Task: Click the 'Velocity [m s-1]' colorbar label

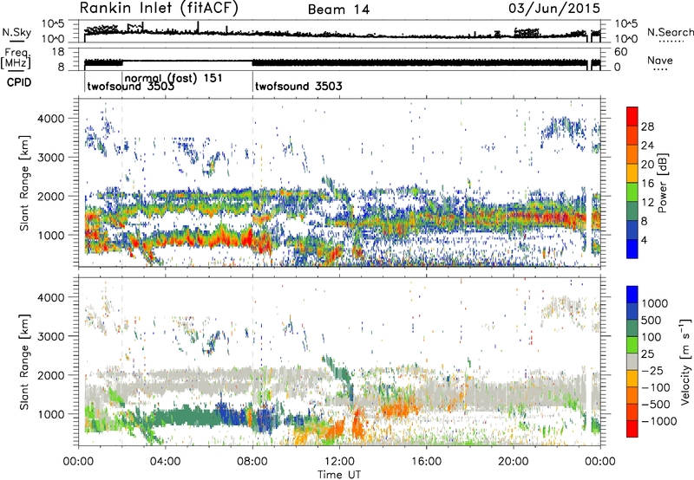Action: tap(685, 361)
